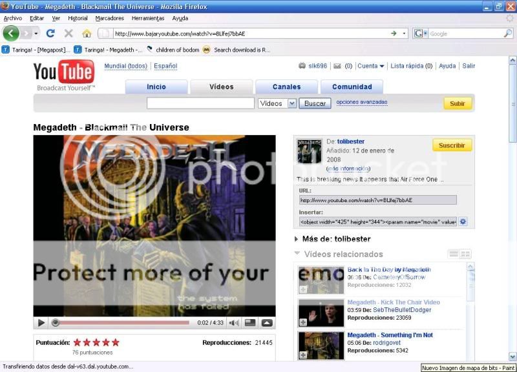
Task: Click the YouTube search input field
Action: tap(200, 103)
